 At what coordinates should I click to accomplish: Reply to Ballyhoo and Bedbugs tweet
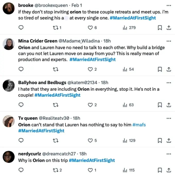tap(21, 105)
